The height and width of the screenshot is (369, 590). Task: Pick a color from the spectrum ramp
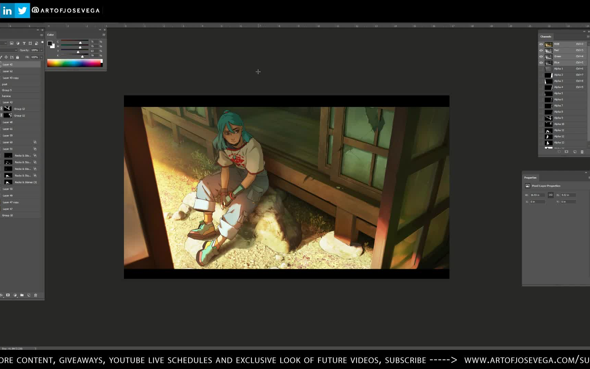coord(75,63)
